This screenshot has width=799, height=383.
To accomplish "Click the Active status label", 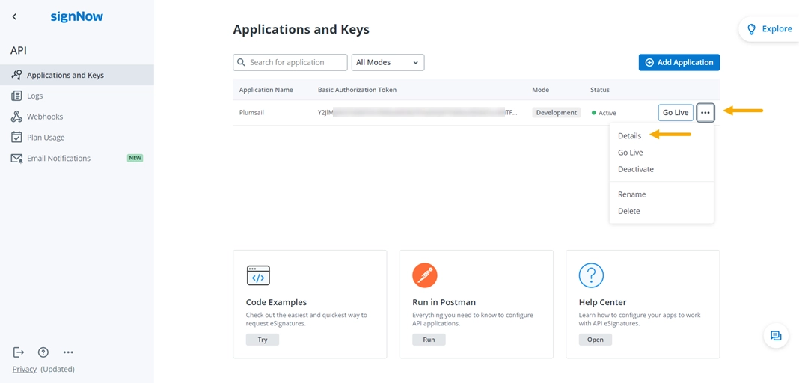I will tap(607, 113).
